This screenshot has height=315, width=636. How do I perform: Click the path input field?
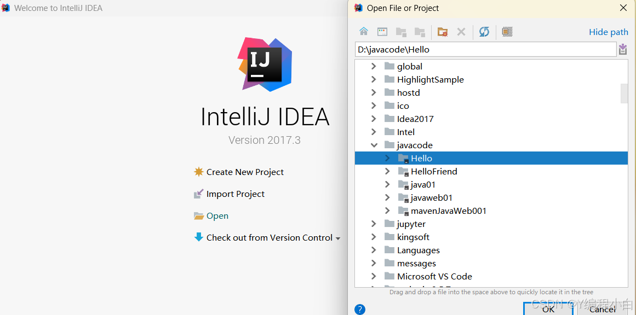pos(485,49)
